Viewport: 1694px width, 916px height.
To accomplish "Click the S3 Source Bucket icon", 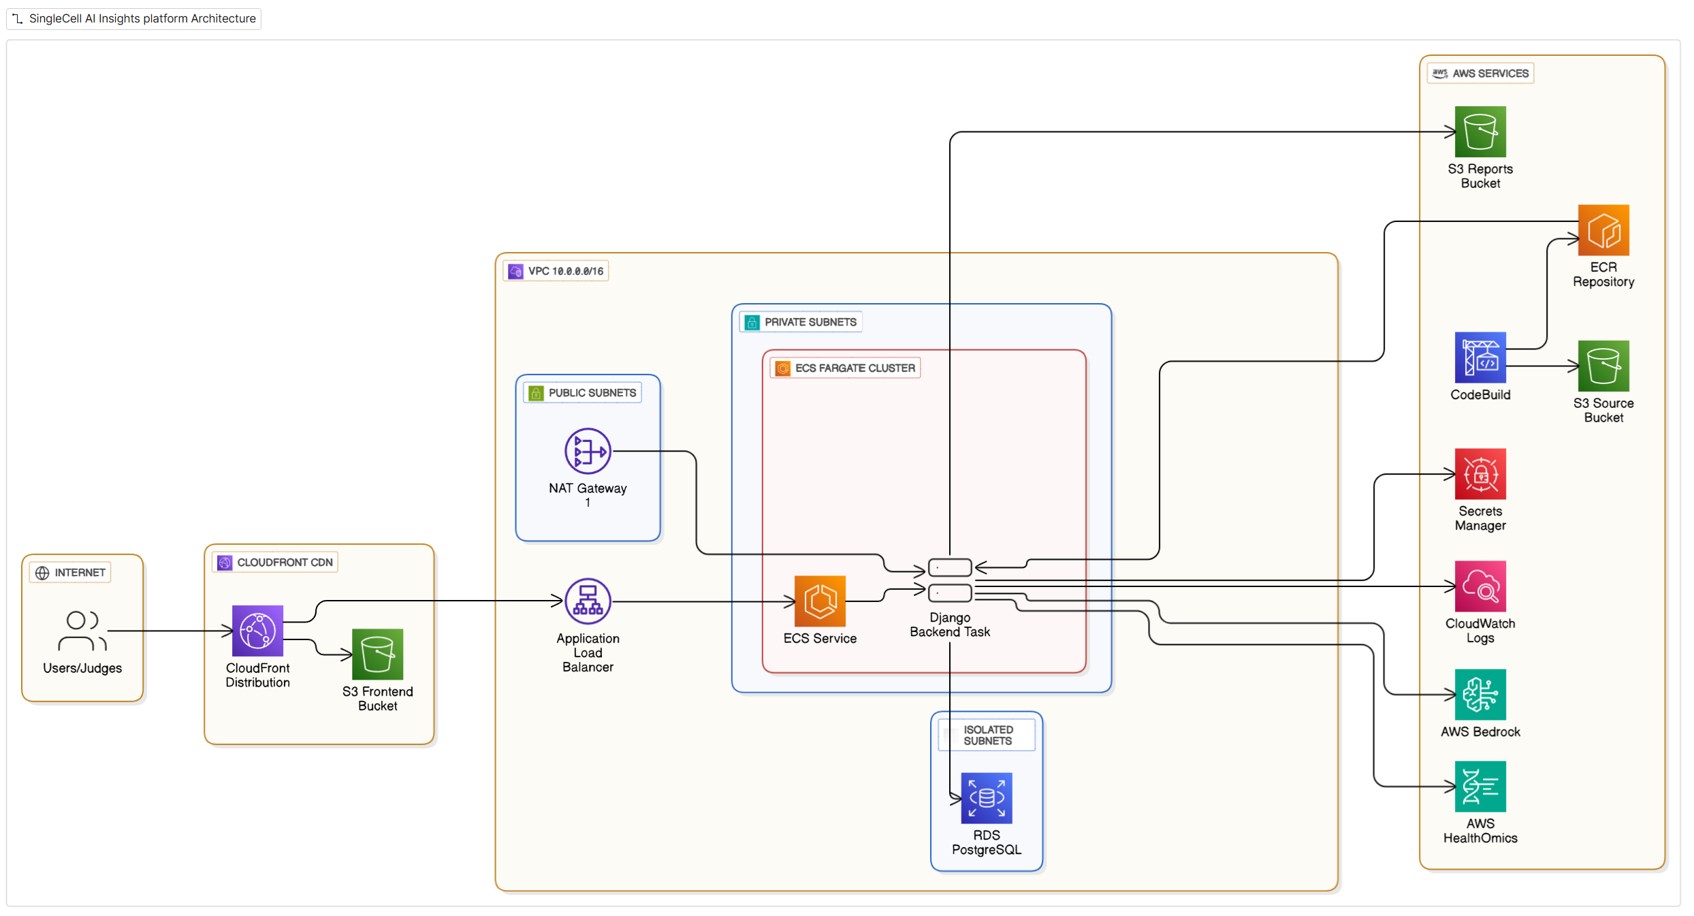I will click(x=1603, y=366).
